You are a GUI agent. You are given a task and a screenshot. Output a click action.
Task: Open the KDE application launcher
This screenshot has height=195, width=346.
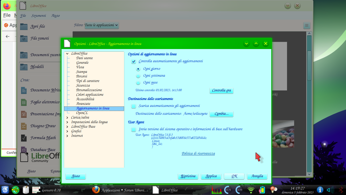click(x=5, y=190)
